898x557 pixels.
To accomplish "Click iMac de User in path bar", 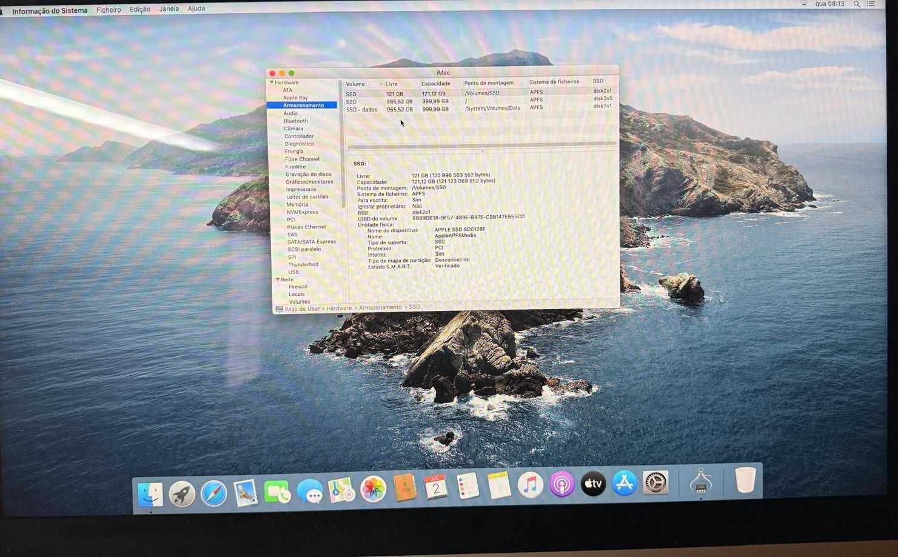I will coord(302,309).
